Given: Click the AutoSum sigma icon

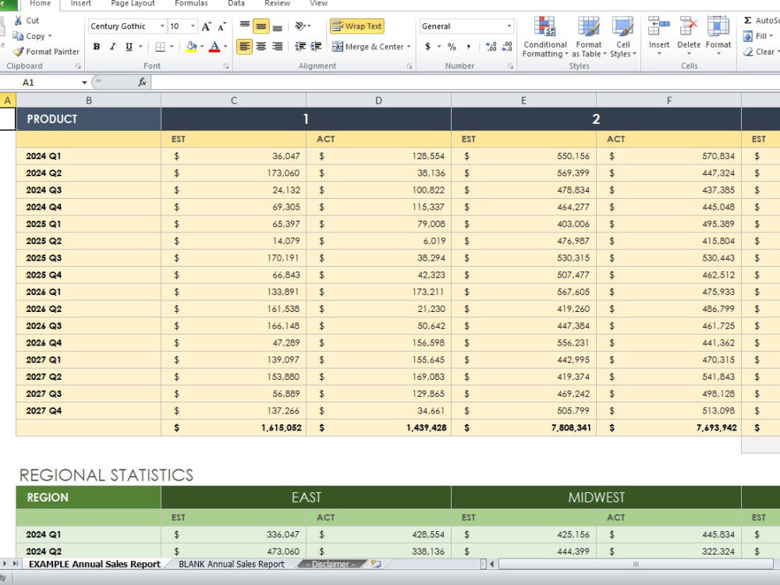Looking at the screenshot, I should 748,20.
